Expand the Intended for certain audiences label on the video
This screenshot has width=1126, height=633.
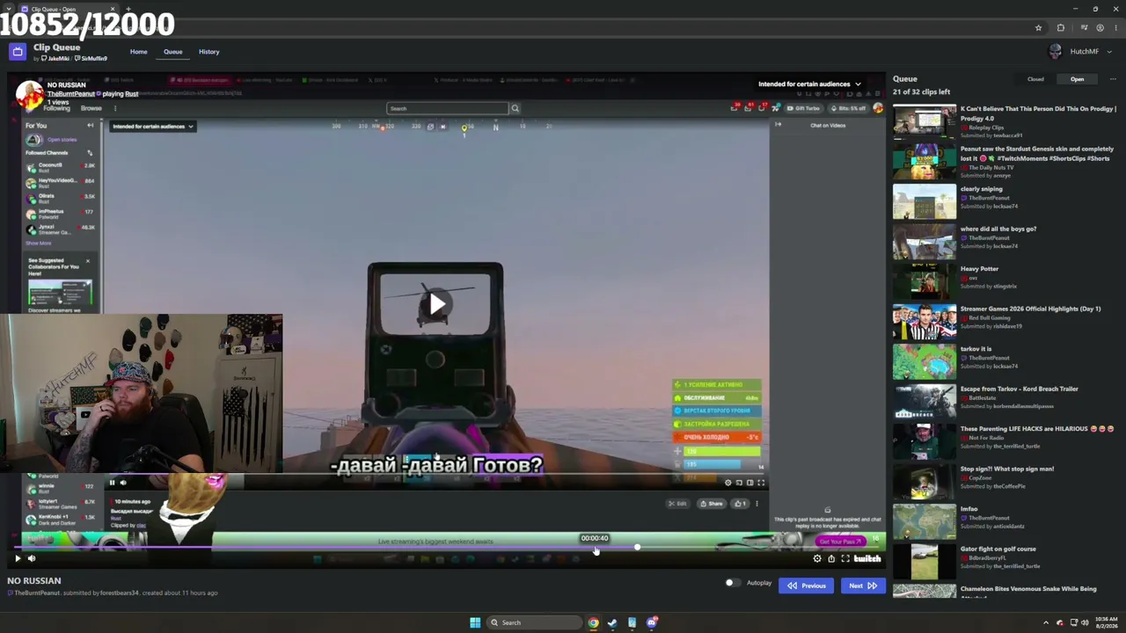(x=153, y=127)
